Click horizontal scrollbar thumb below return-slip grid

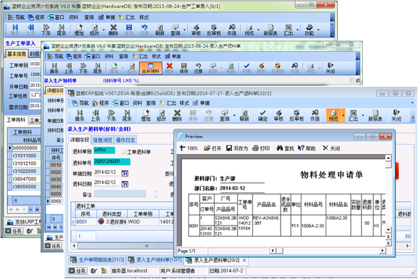coord(147,245)
